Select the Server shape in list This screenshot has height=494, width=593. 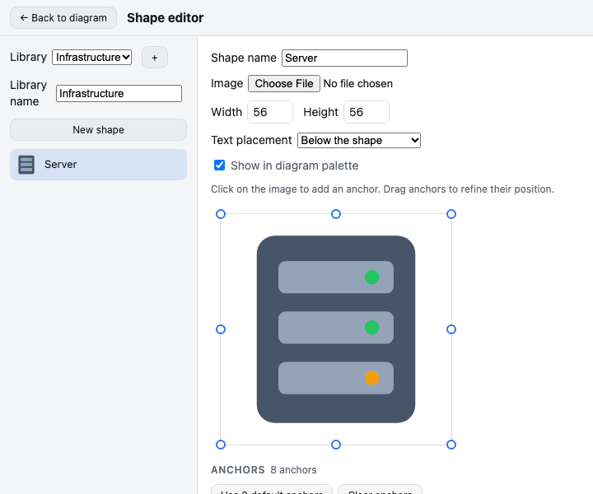[98, 165]
